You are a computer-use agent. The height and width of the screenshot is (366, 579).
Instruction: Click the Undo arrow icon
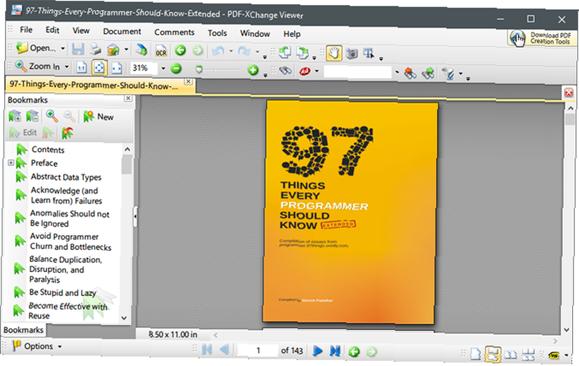(x=218, y=51)
